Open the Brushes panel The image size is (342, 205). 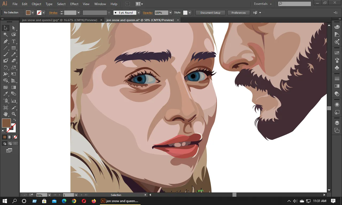[337, 60]
